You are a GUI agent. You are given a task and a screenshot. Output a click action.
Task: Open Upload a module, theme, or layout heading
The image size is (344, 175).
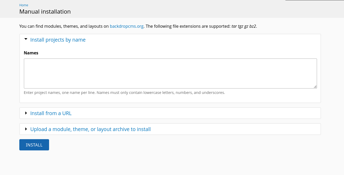click(90, 129)
